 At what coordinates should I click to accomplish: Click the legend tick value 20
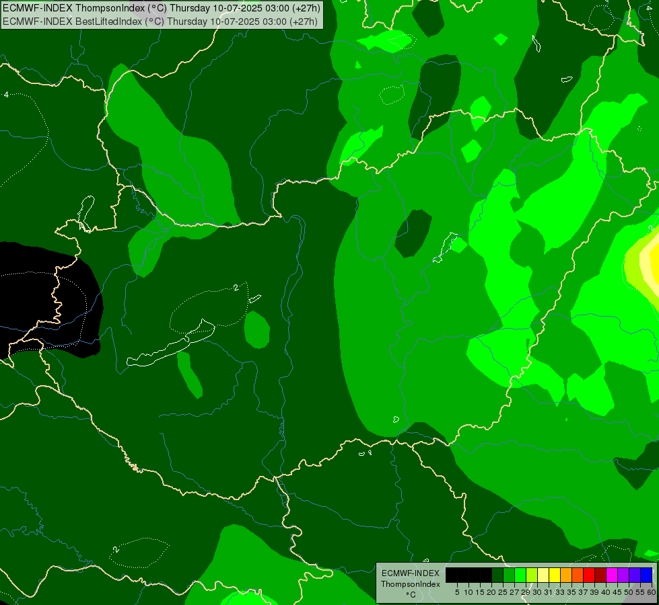[x=492, y=592]
